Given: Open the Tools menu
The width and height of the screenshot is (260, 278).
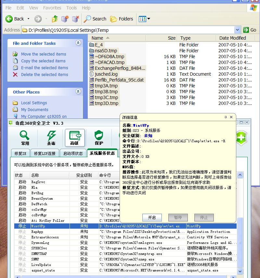Looking at the screenshot, I should click(71, 8).
